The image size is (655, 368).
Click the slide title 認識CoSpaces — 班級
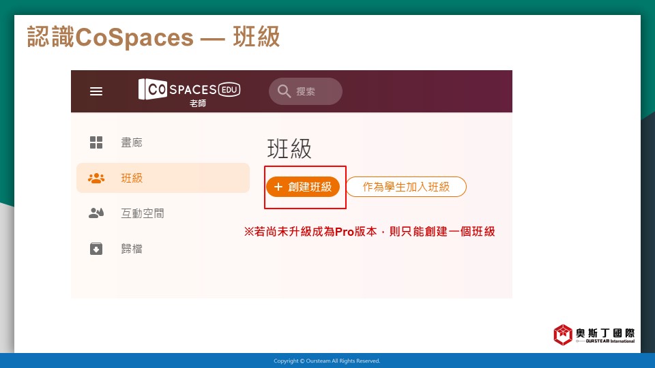[x=154, y=37]
